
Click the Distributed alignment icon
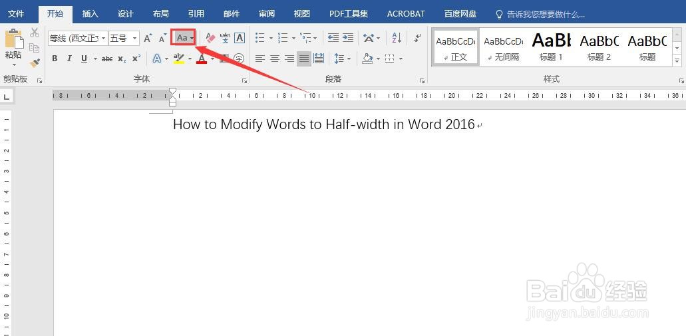tap(319, 59)
